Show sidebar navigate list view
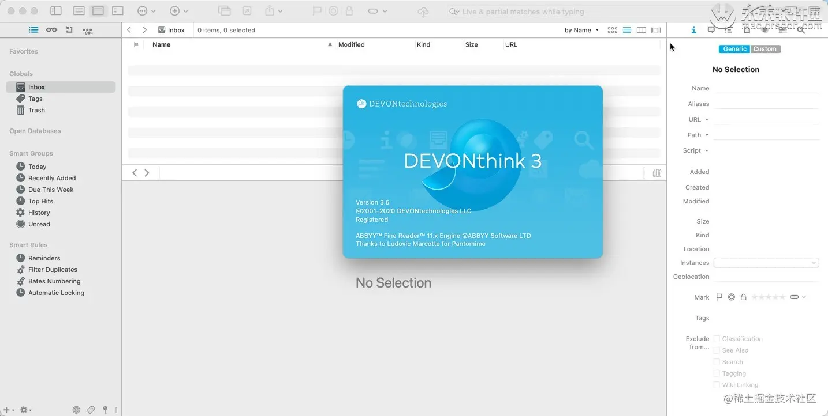 [33, 30]
